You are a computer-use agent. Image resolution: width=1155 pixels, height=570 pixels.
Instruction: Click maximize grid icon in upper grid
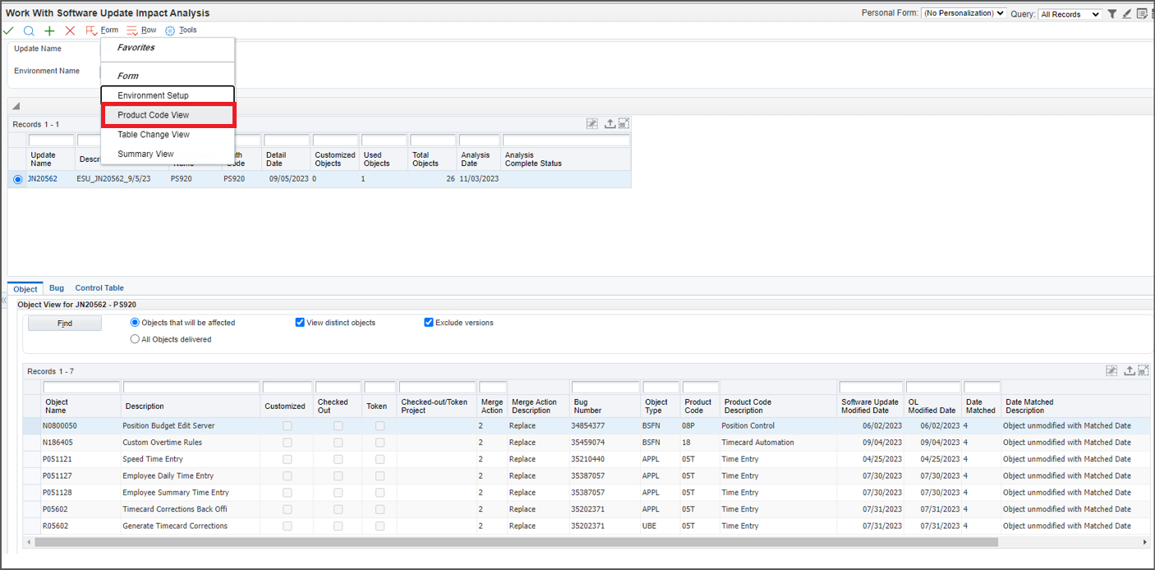624,124
